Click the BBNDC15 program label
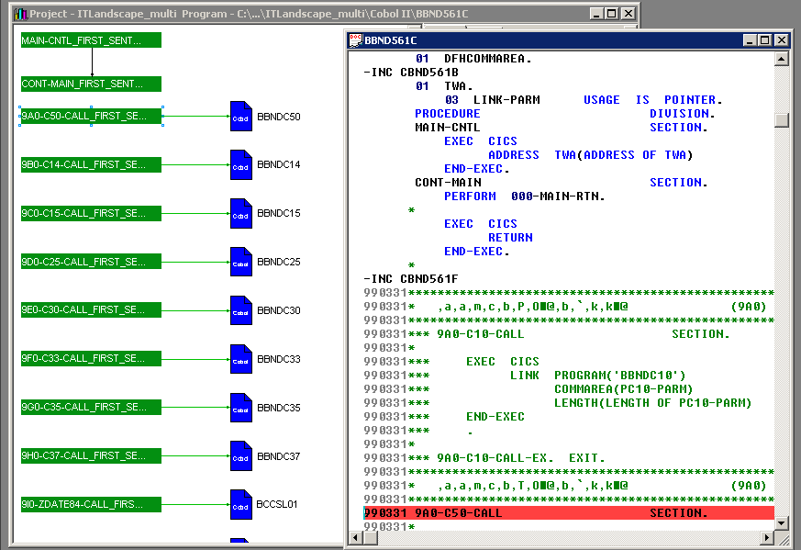This screenshot has height=550, width=801. click(278, 213)
